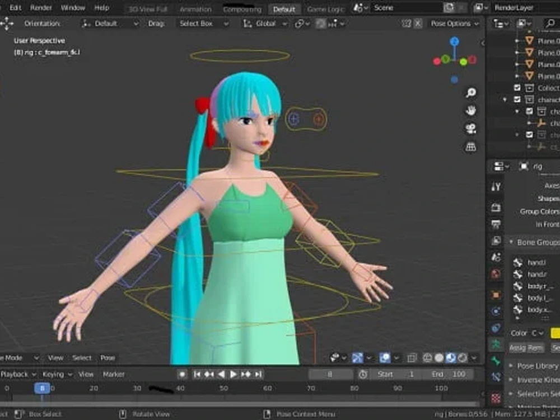Click the blue playhead marker at frame 8
Viewport: 560px width, 420px height.
[42, 388]
